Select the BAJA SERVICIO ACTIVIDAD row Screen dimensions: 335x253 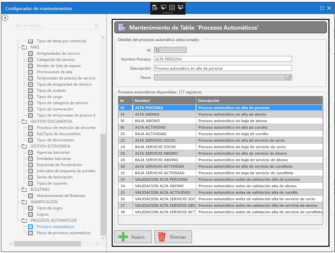coord(220,173)
